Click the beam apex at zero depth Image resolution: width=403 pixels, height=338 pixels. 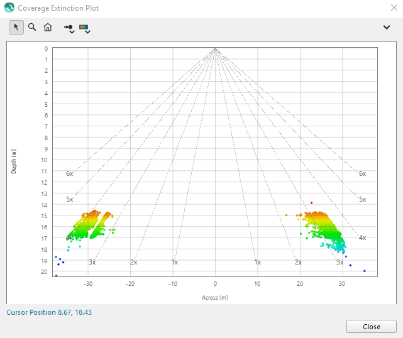(x=215, y=48)
